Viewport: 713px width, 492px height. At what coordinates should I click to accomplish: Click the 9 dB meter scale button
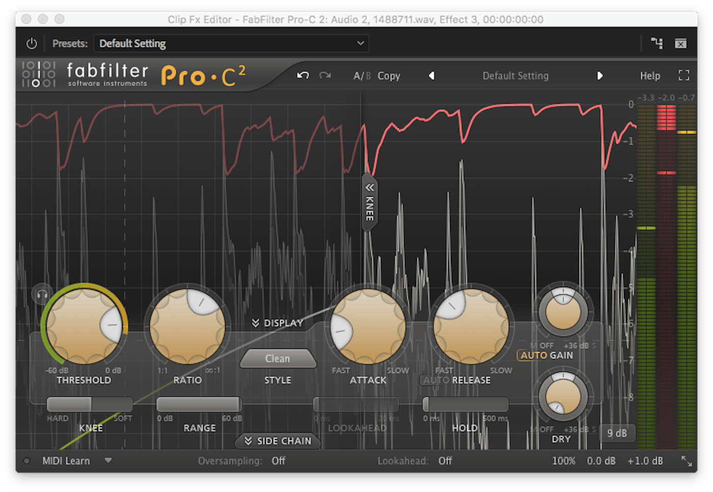[x=617, y=433]
